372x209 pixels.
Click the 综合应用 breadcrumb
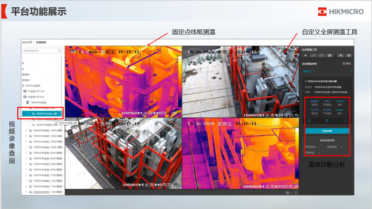coord(27,42)
